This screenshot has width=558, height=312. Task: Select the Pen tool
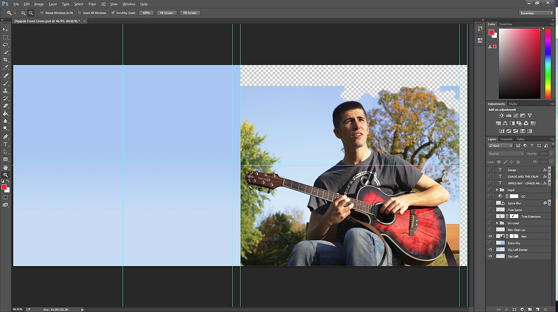coord(5,137)
